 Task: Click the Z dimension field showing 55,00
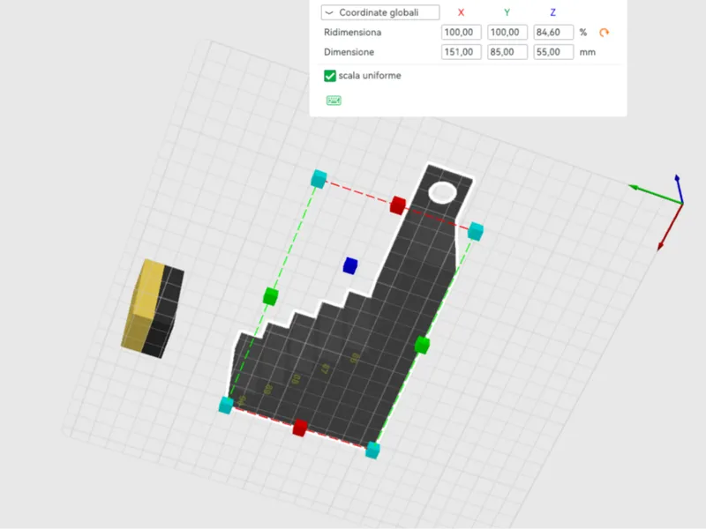click(553, 52)
